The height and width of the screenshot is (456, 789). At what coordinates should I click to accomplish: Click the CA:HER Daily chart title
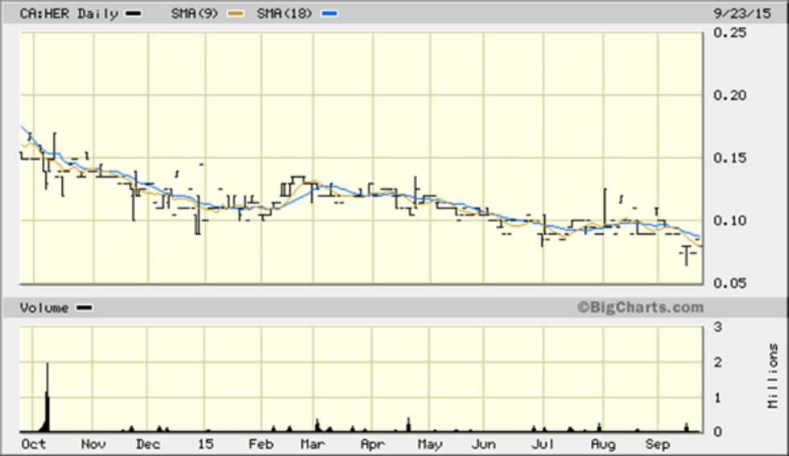68,14
